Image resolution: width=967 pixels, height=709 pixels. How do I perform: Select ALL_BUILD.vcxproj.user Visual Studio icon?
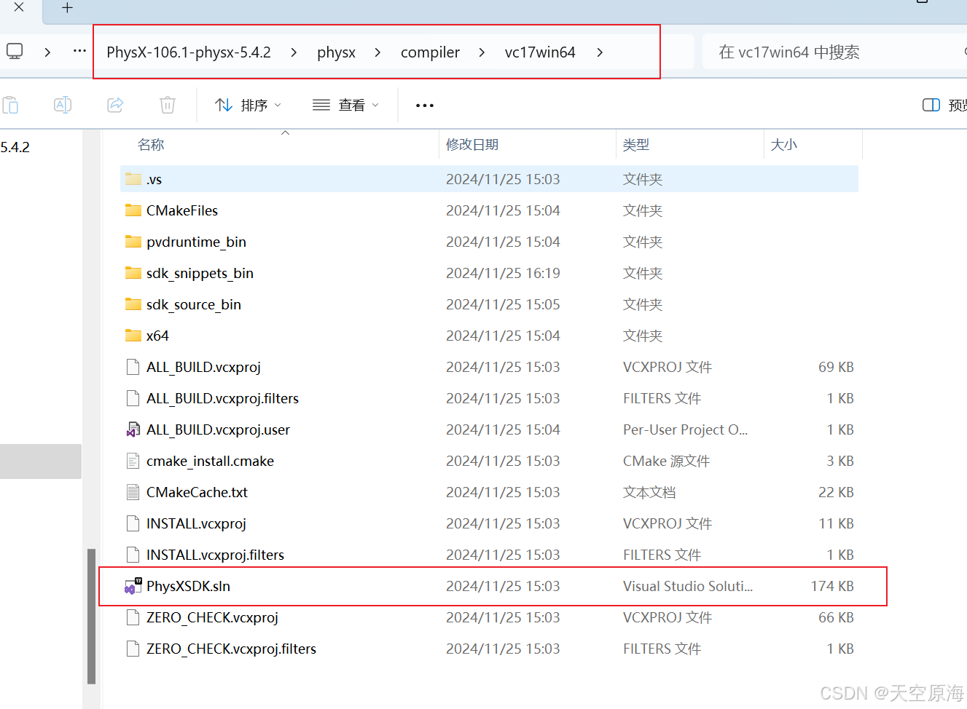[133, 429]
